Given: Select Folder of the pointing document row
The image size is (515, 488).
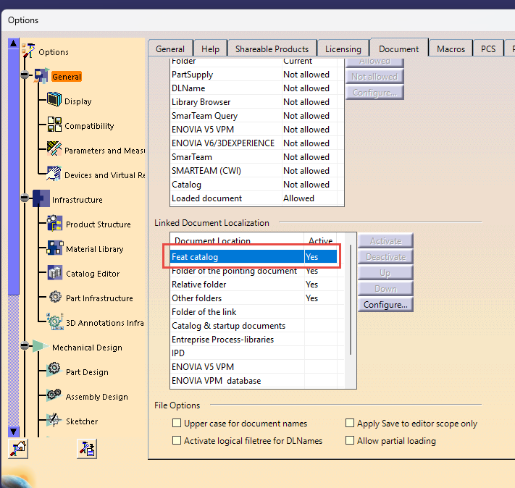Looking at the screenshot, I should (254, 271).
